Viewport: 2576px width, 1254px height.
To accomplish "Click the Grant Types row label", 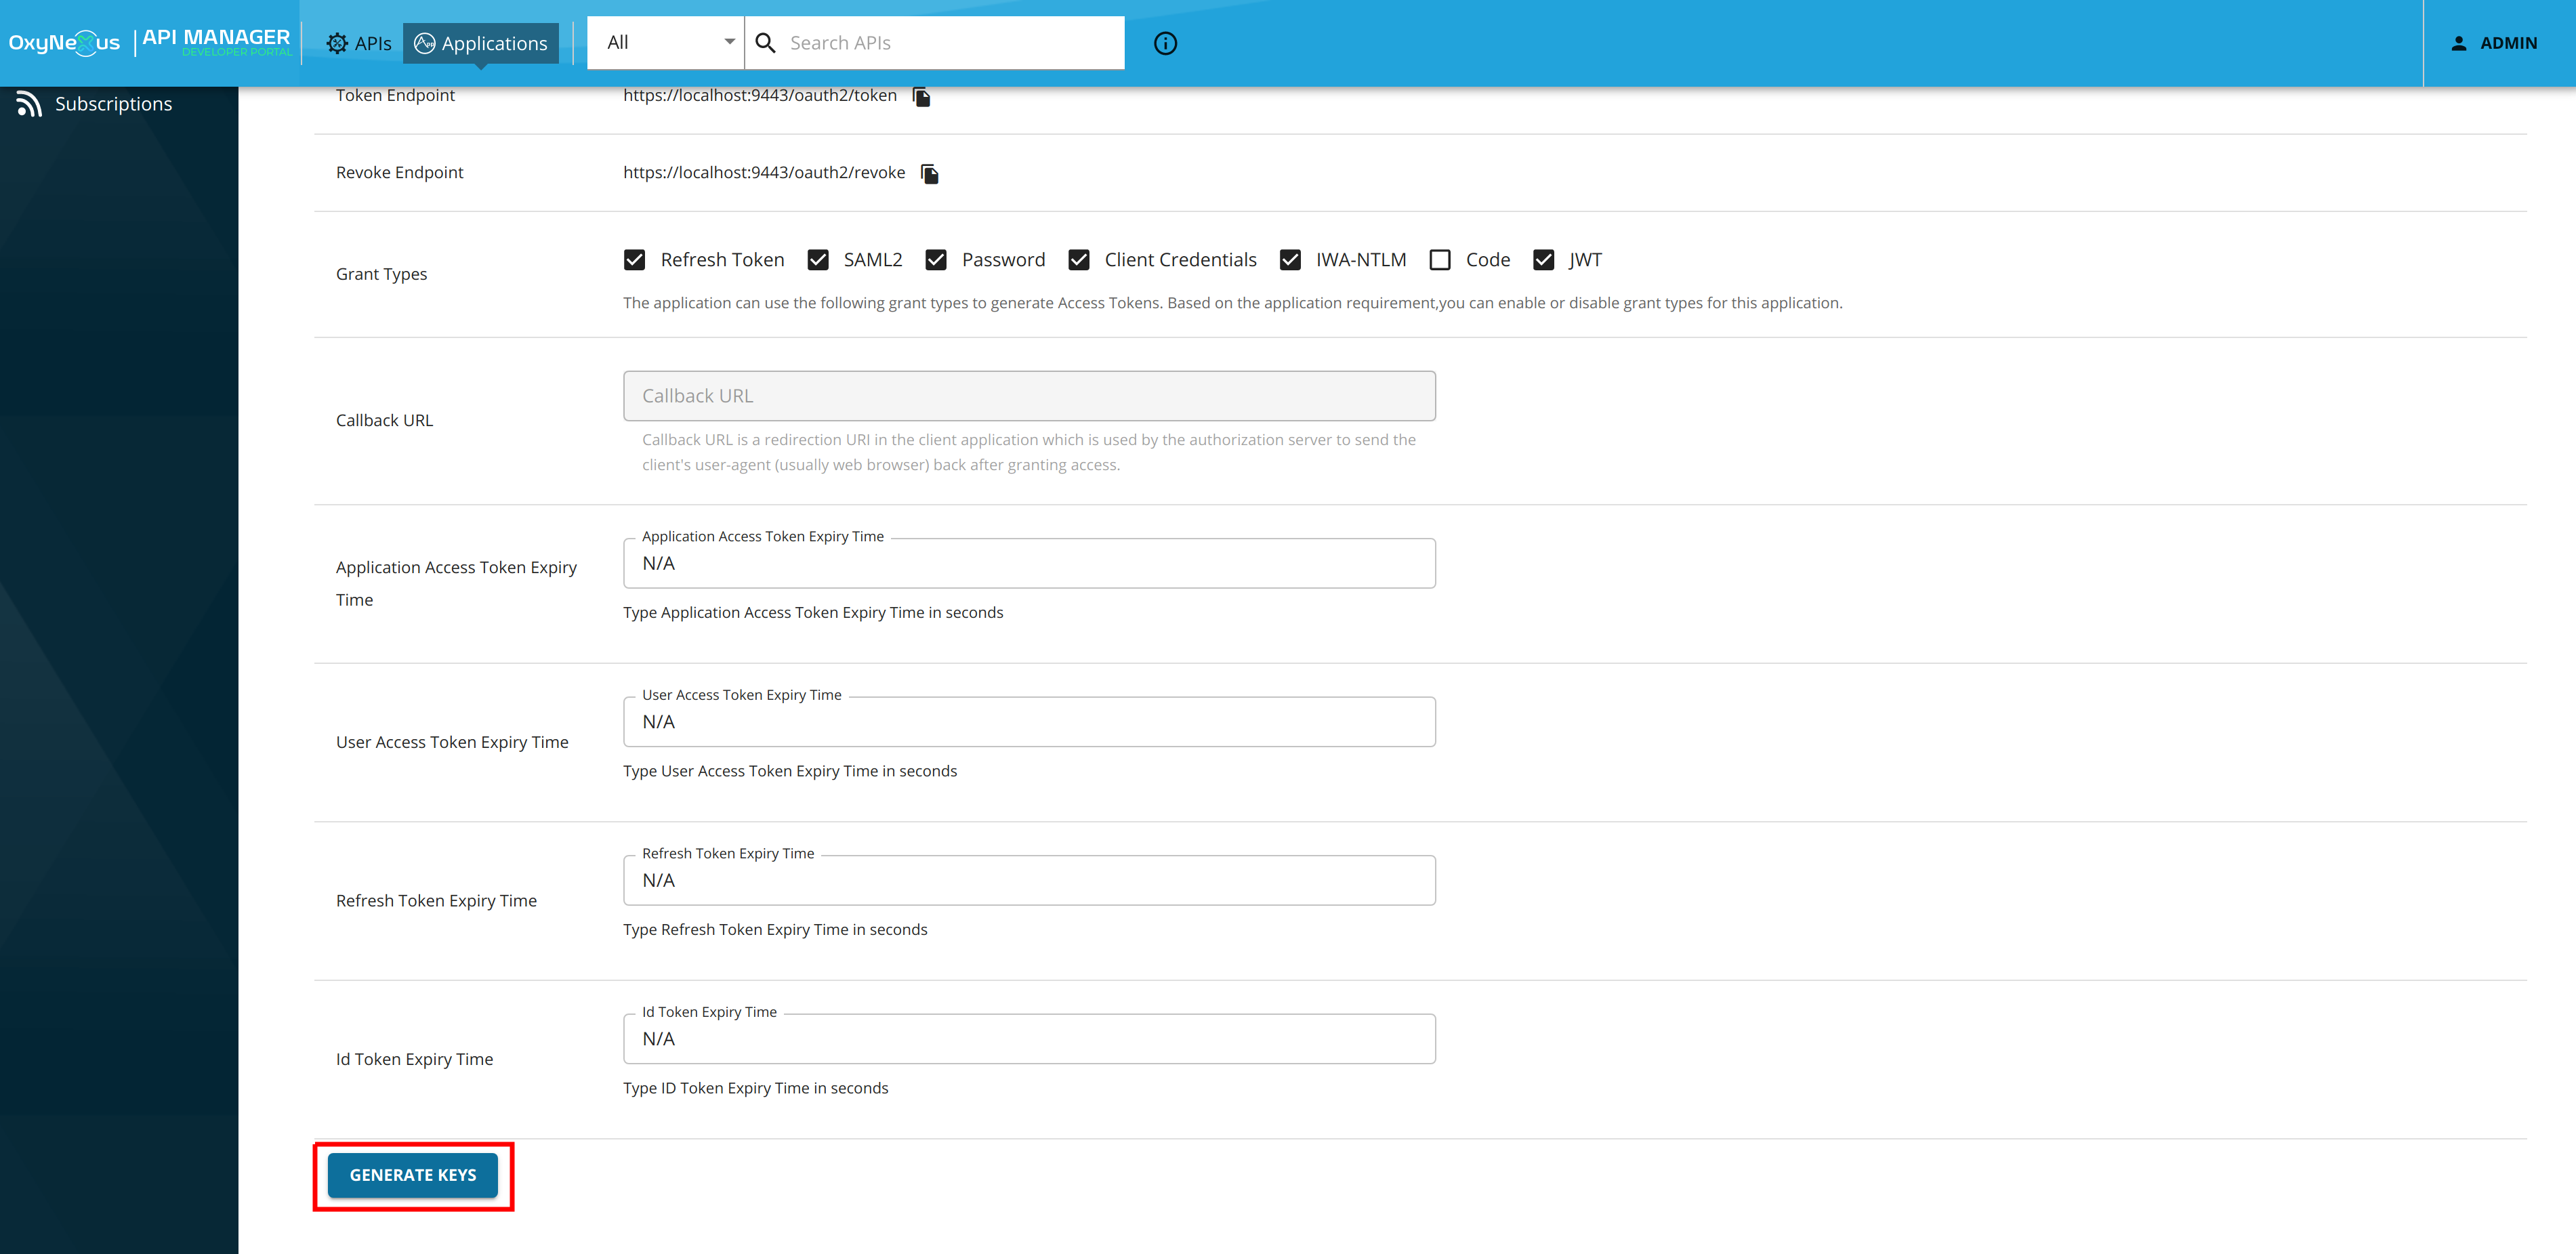I will coord(381,274).
